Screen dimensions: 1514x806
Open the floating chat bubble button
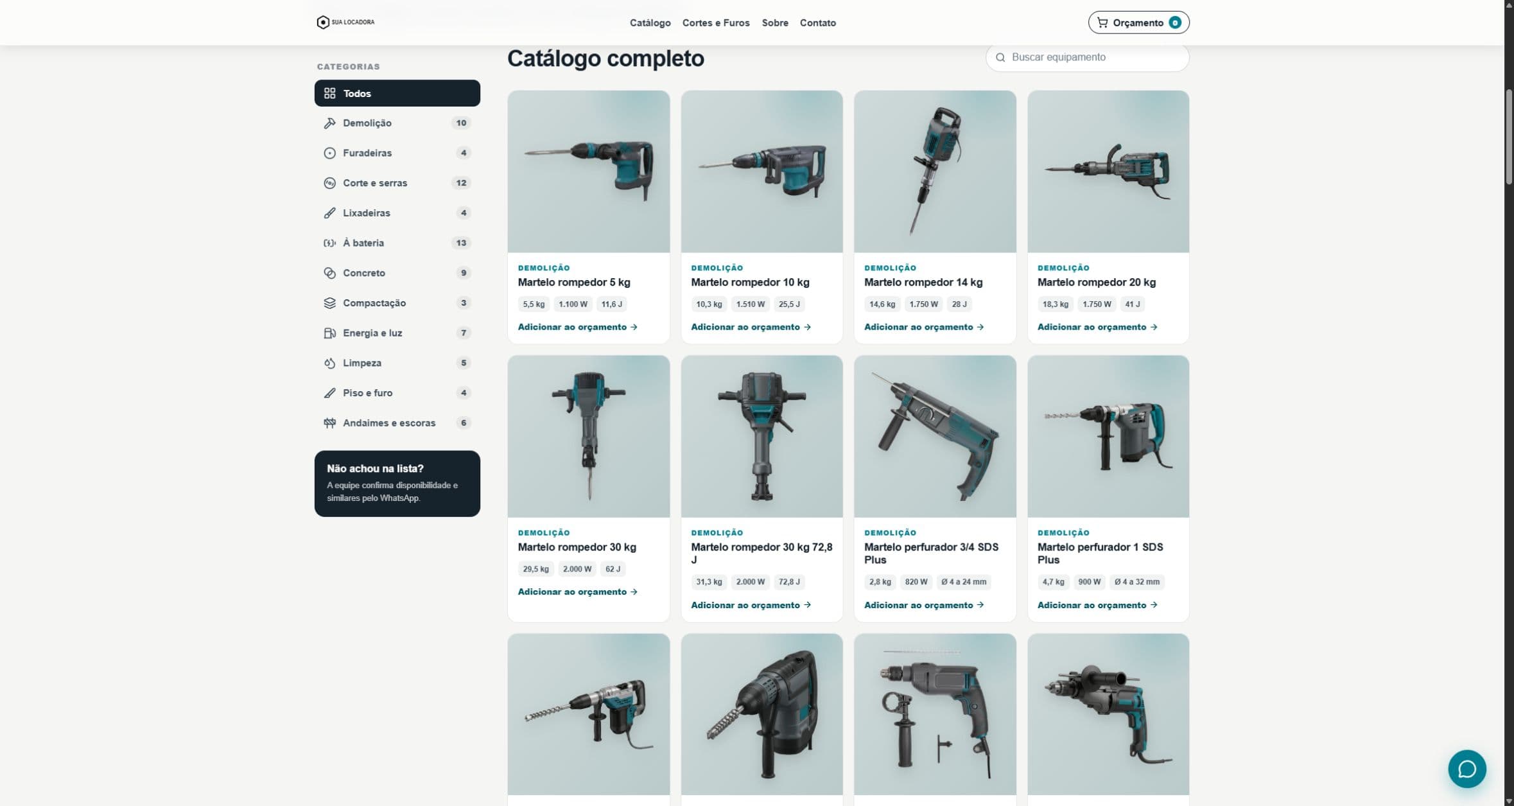pyautogui.click(x=1466, y=769)
